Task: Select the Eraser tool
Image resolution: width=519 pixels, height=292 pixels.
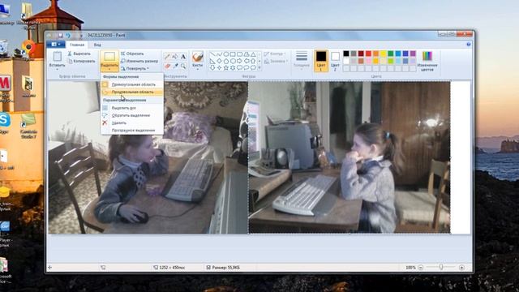Action: pyautogui.click(x=167, y=66)
